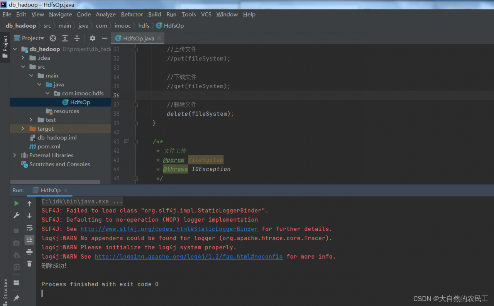Pin the Run tab using the pin icon

[x=16, y=298]
